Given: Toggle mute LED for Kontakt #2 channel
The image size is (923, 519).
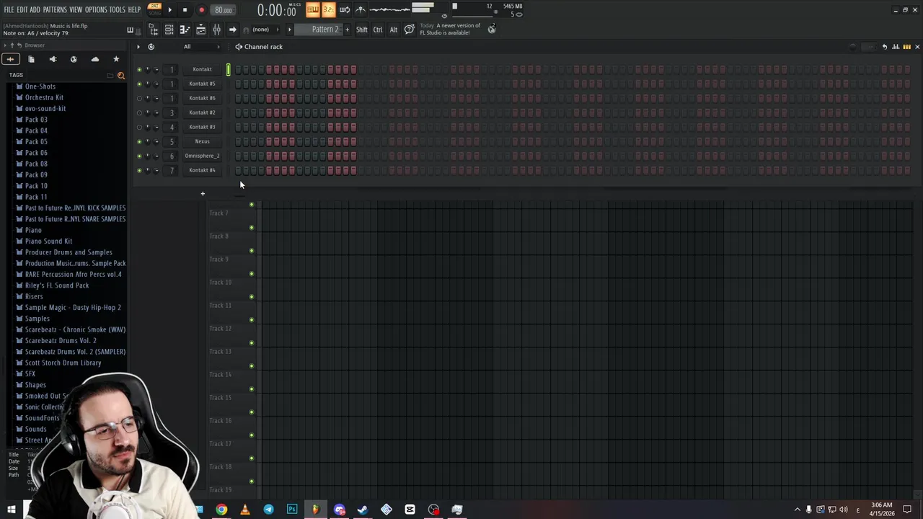Looking at the screenshot, I should point(139,112).
